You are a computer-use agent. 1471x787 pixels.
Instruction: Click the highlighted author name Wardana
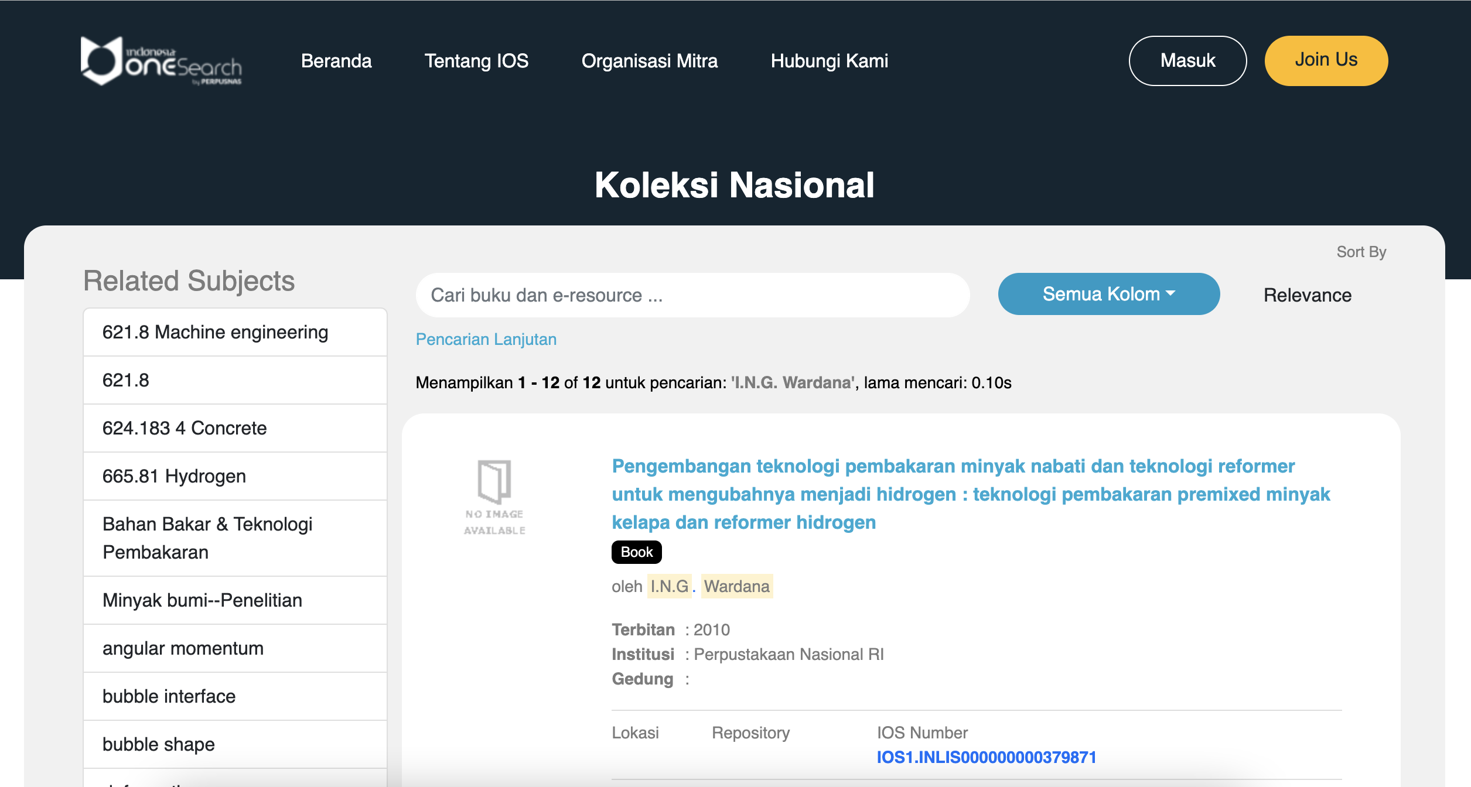(736, 586)
